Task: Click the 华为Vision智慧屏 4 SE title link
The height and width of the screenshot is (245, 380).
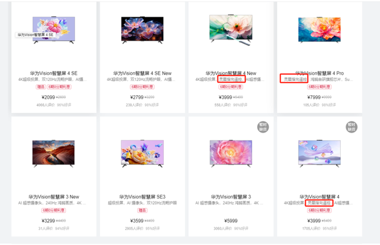Action: pyautogui.click(x=54, y=73)
